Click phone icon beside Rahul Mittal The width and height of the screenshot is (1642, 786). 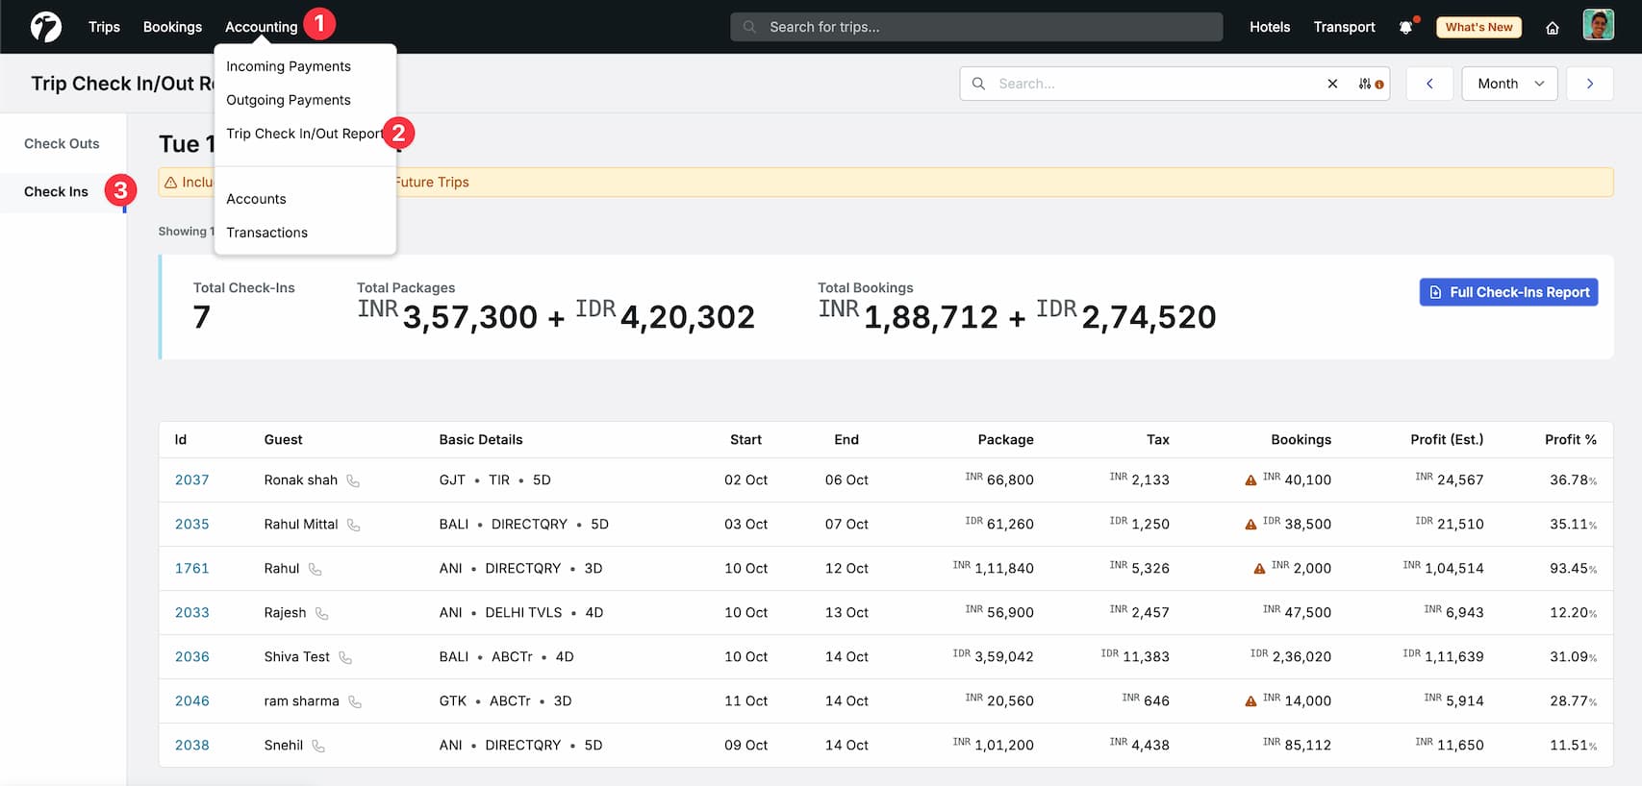(x=353, y=525)
